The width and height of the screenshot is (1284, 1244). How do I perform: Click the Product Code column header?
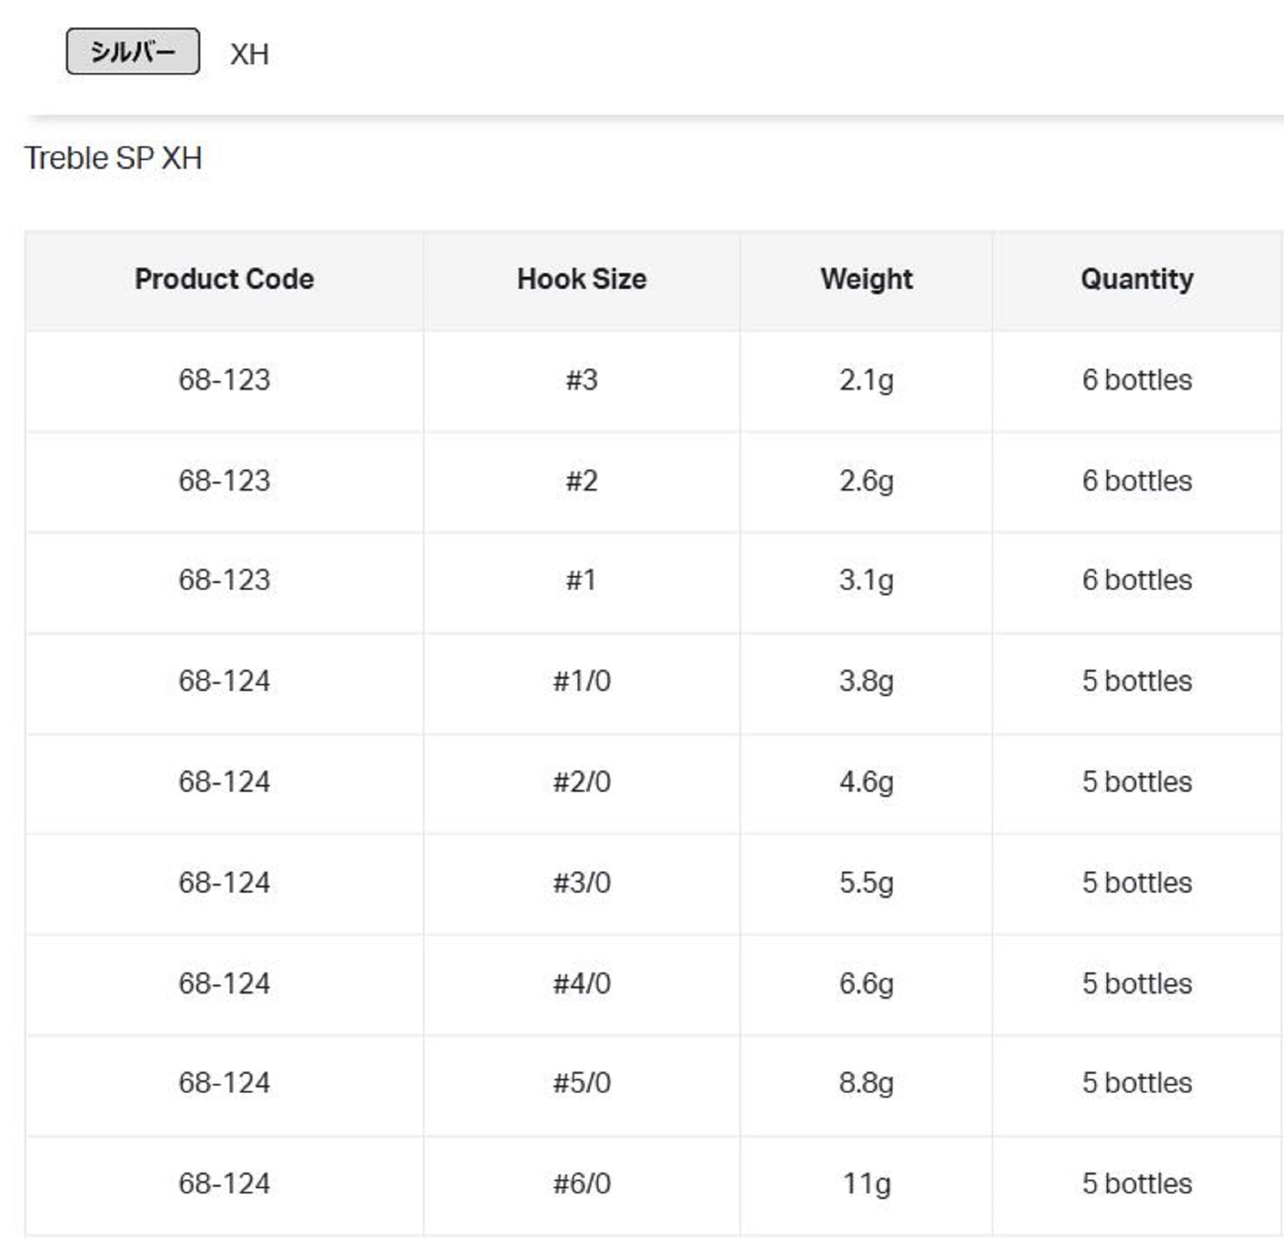coord(224,279)
